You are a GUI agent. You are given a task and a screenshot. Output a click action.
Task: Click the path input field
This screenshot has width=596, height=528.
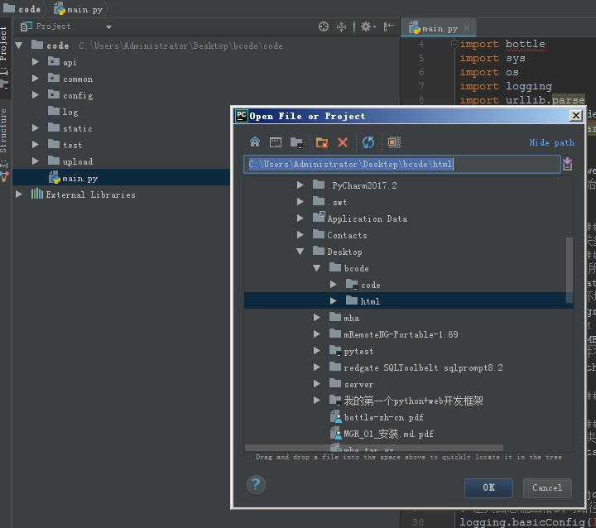(x=402, y=164)
